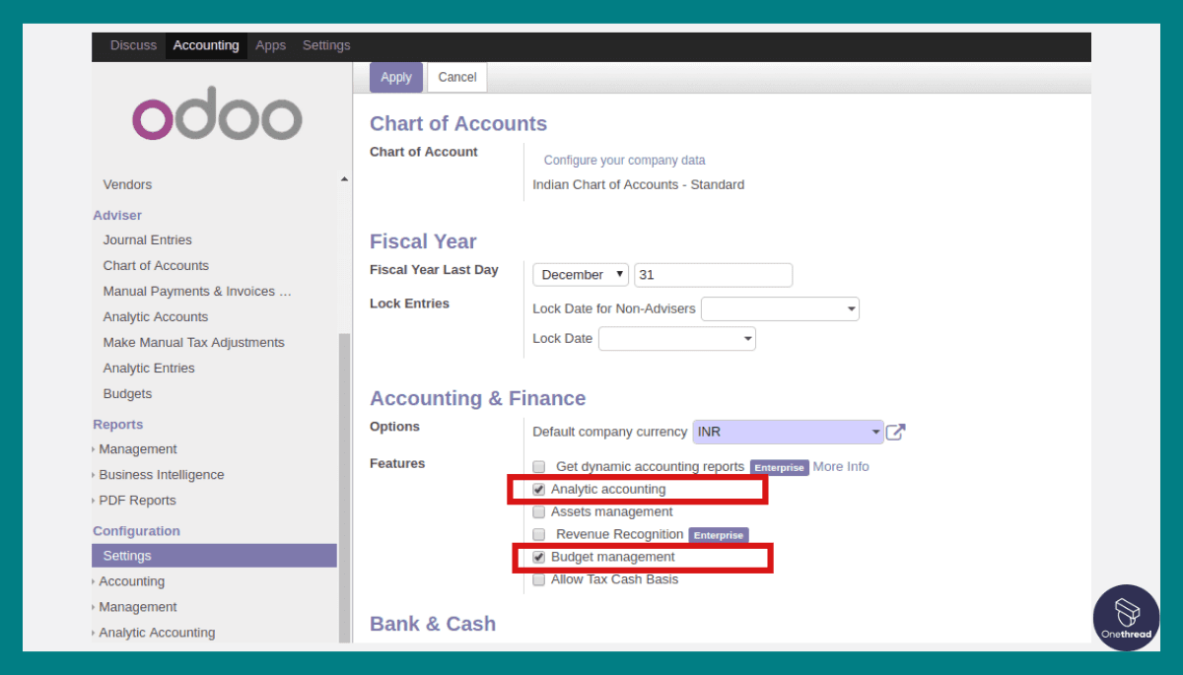Click the Enterprise badge beside Revenue Recognition
The image size is (1183, 675).
[x=719, y=535]
